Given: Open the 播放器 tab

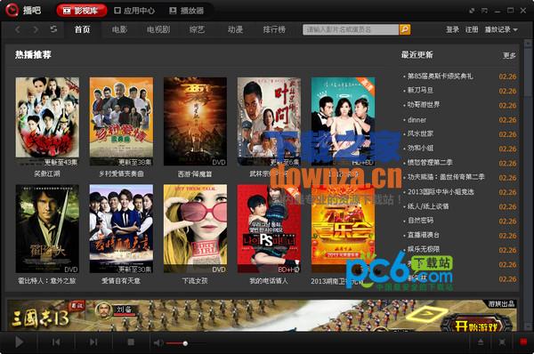Looking at the screenshot, I should [187, 11].
